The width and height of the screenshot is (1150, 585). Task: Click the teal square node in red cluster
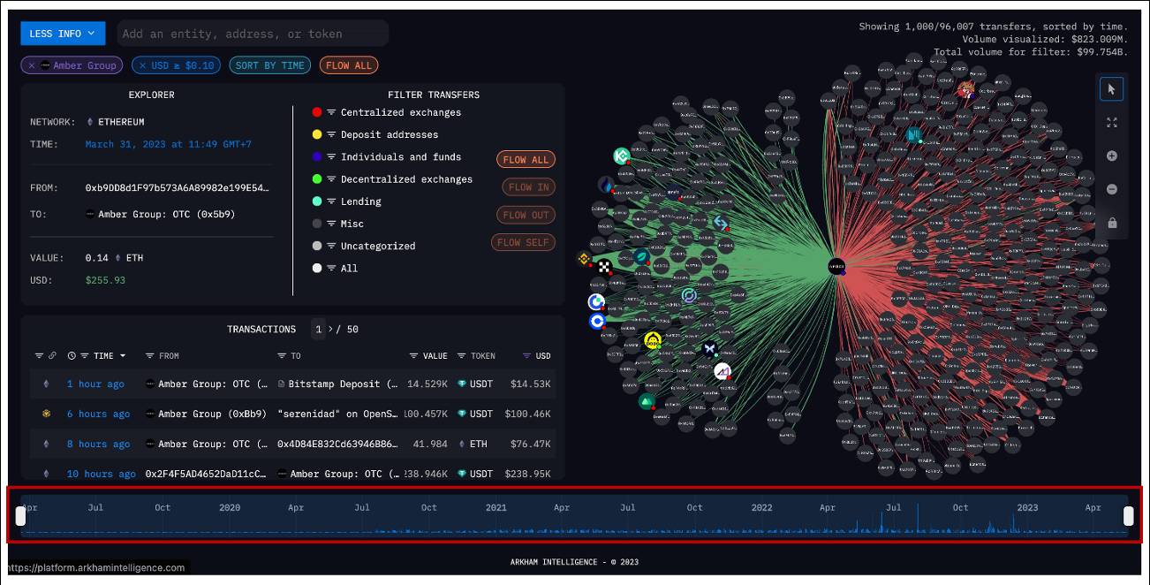point(913,135)
